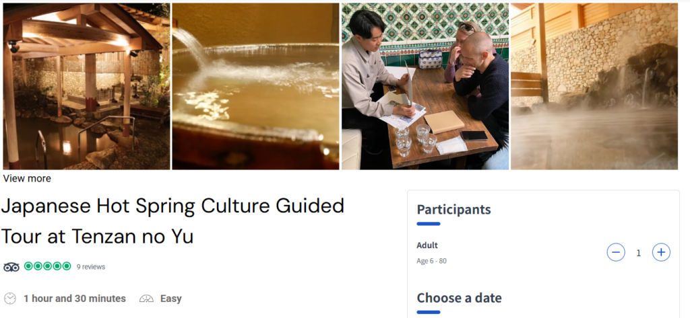Viewport: 690px width, 318px height.
Task: Open the 9 reviews link
Action: [x=91, y=267]
